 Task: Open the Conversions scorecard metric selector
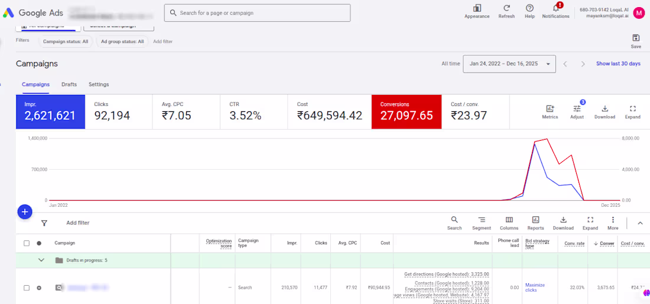tap(407, 111)
